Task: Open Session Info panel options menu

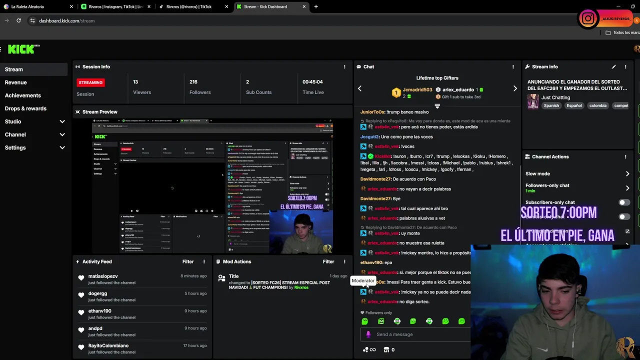Action: click(x=344, y=66)
